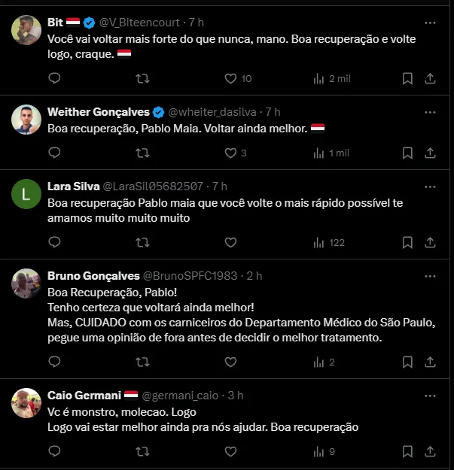Screen dimensions: 454x470
Task: Share Caio Germani's reply
Action: [430, 451]
